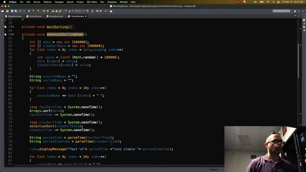Open the Refactor menu

[47, 2]
